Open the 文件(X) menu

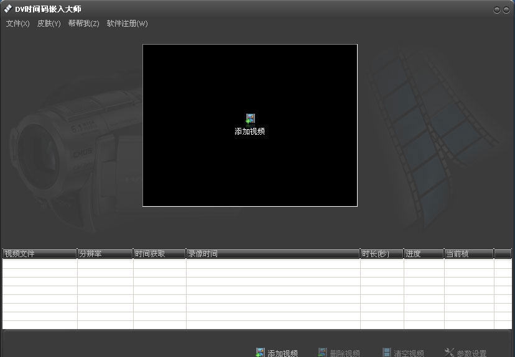pyautogui.click(x=18, y=24)
